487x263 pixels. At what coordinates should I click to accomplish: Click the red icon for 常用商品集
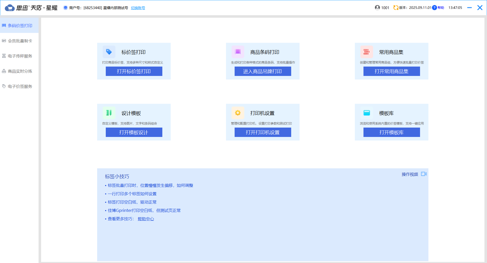367,52
